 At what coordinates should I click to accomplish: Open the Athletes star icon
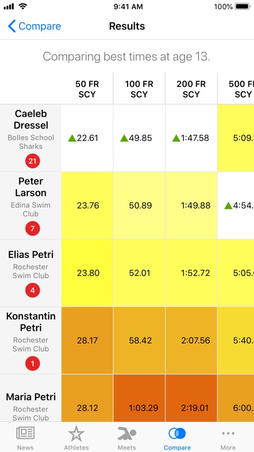pyautogui.click(x=76, y=433)
